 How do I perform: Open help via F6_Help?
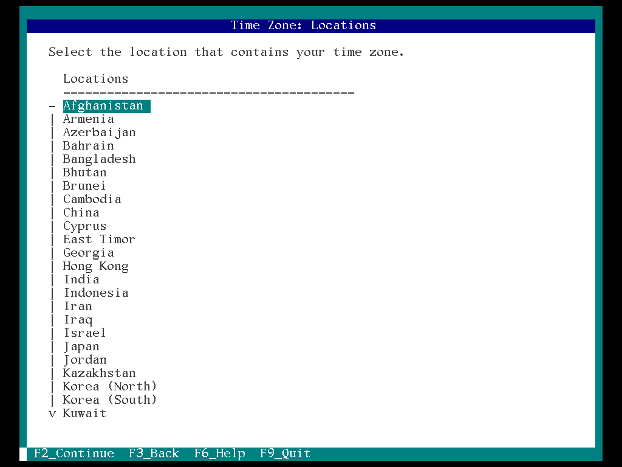tap(220, 454)
